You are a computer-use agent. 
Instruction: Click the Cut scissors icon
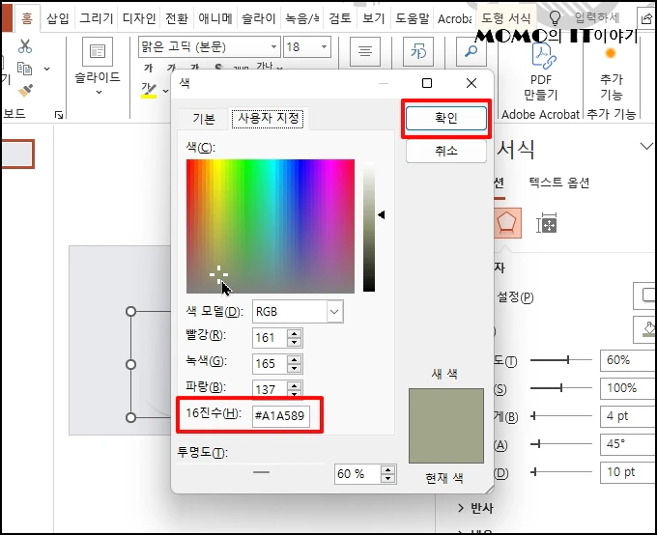(25, 46)
